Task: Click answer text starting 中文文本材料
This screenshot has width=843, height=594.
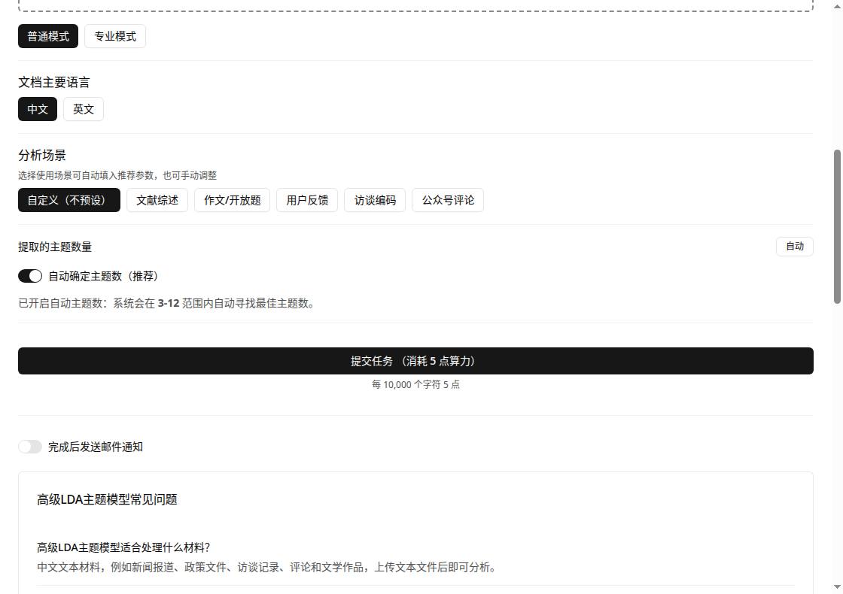Action: [x=268, y=567]
